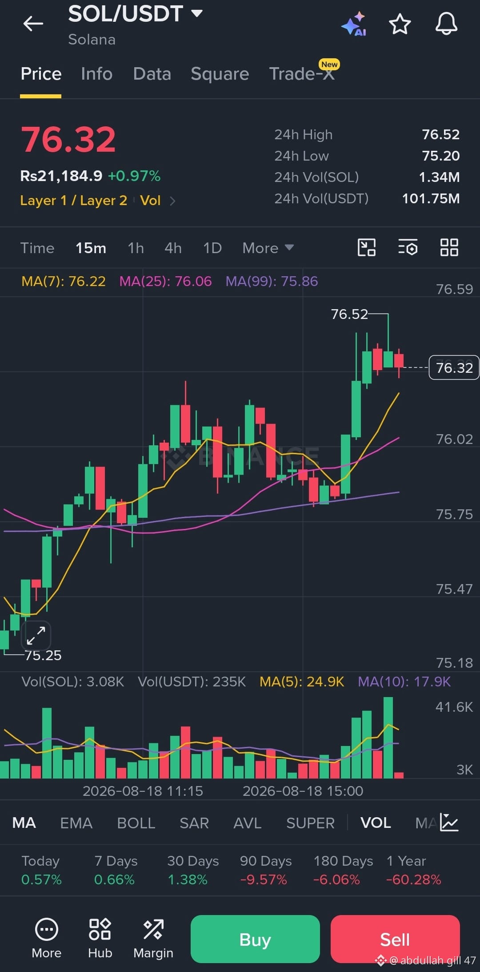Tap the 7 Days 0.66% performance
The width and height of the screenshot is (480, 972).
pyautogui.click(x=116, y=870)
